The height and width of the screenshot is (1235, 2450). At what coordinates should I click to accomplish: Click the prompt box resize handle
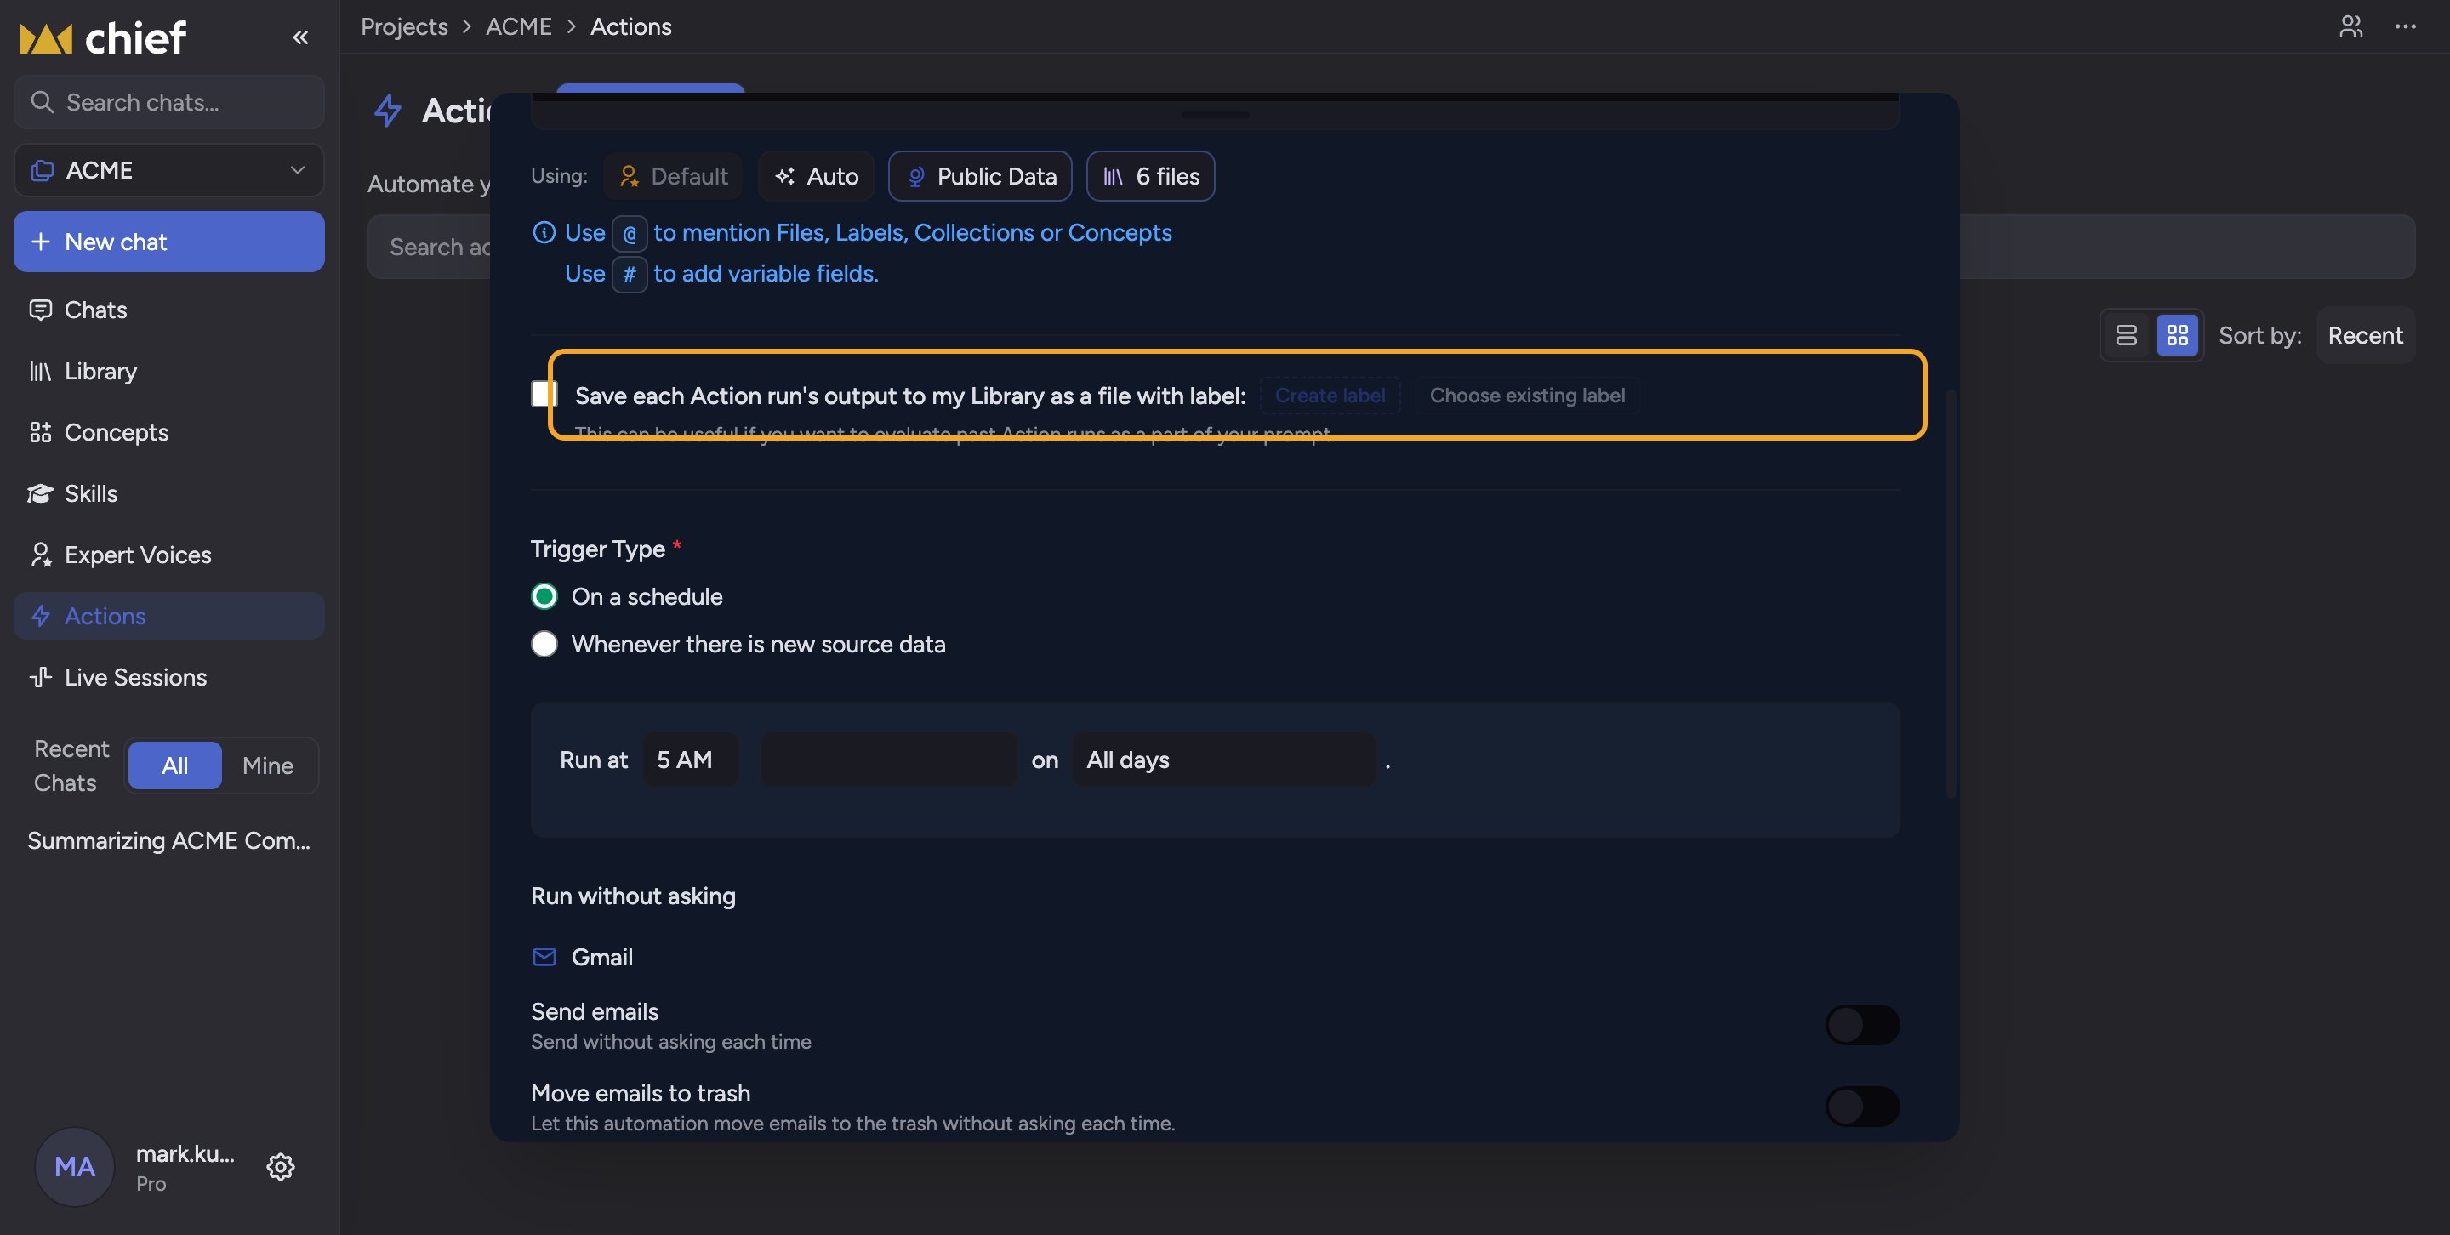pyautogui.click(x=1216, y=115)
